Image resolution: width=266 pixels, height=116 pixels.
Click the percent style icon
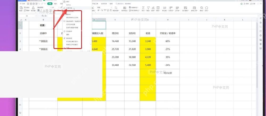pos(102,11)
